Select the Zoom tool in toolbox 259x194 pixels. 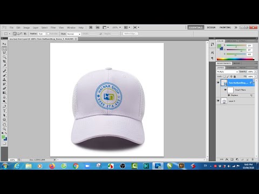click(4, 129)
